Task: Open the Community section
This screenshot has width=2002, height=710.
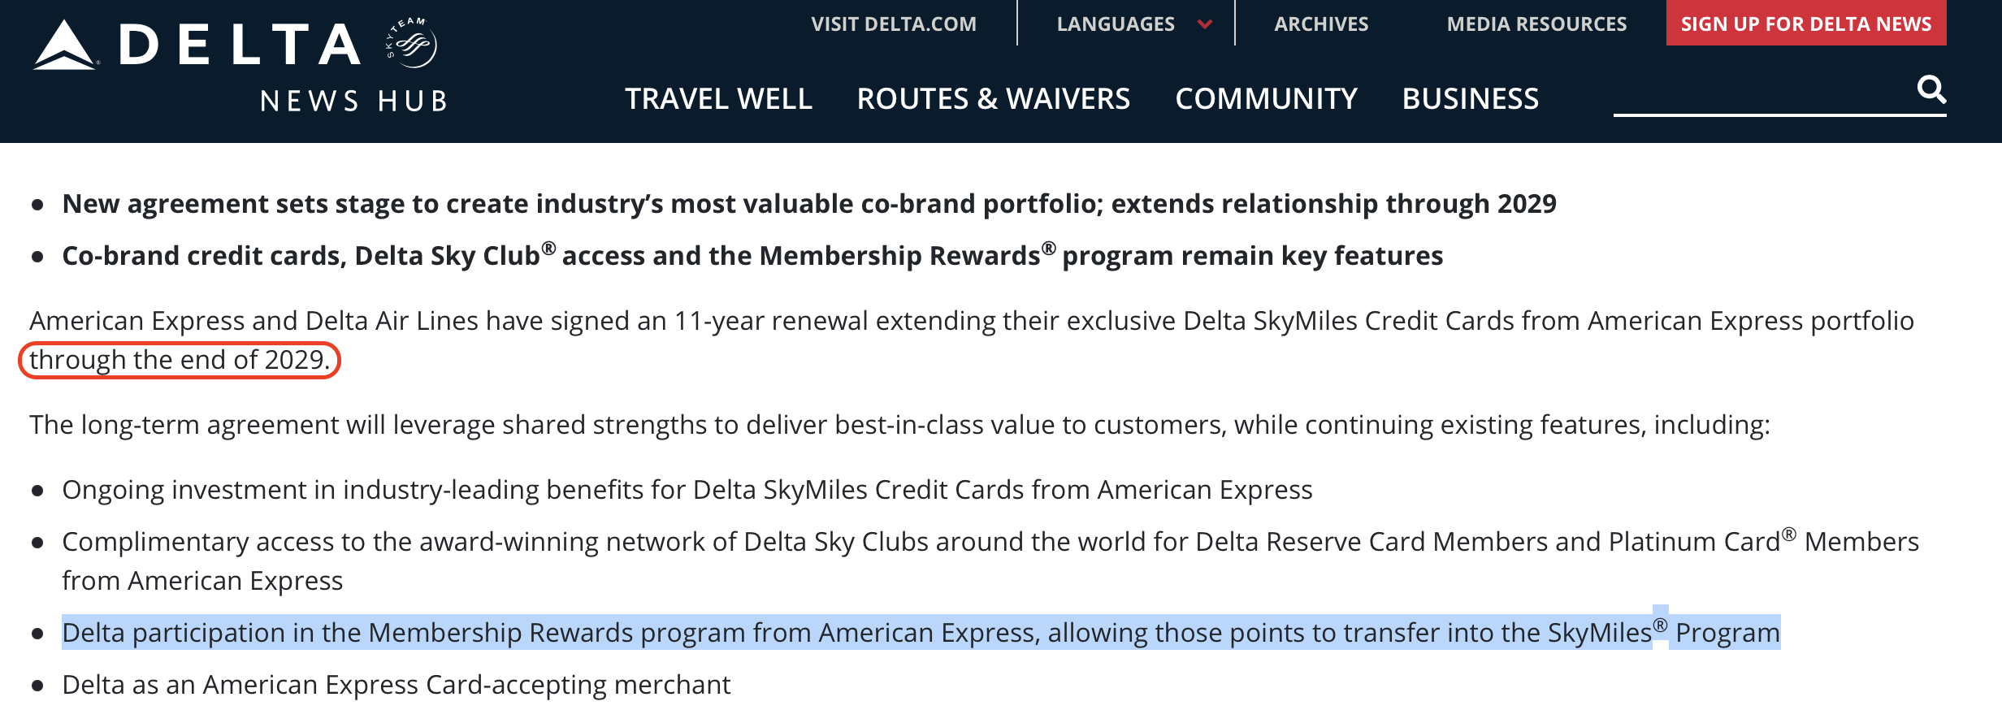Action: click(x=1266, y=99)
